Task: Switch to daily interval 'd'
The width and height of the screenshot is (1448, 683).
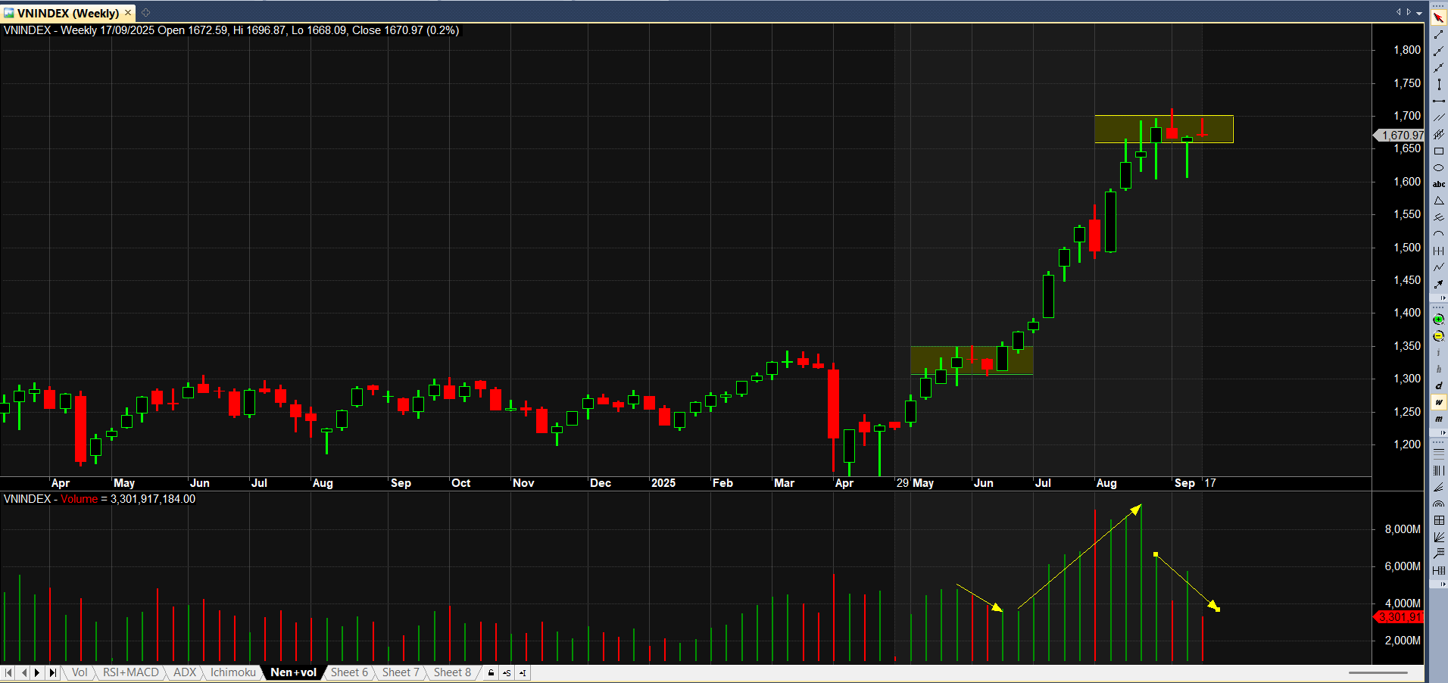Action: [x=1439, y=386]
